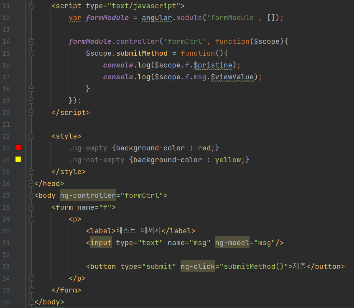Click the fold end marker on line 19

[31, 101]
